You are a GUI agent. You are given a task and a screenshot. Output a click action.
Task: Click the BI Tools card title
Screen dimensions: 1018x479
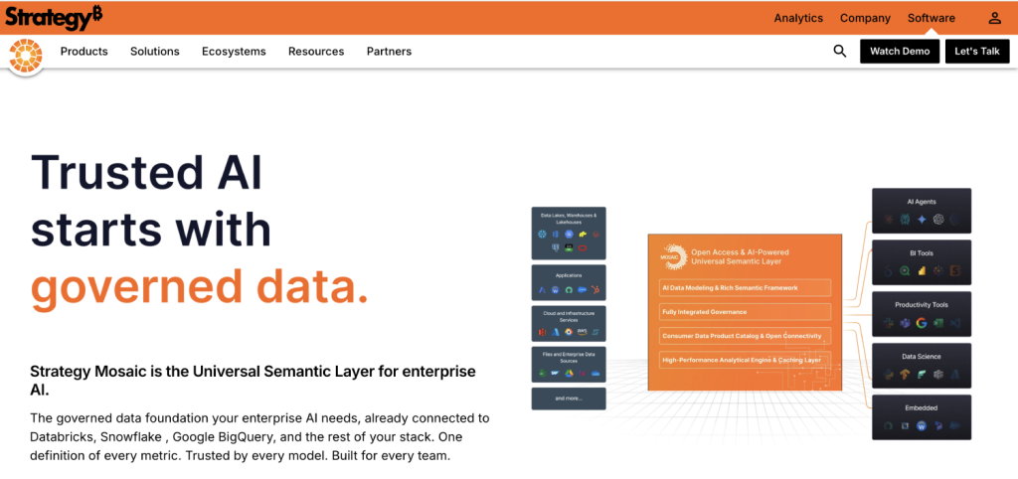pos(922,253)
